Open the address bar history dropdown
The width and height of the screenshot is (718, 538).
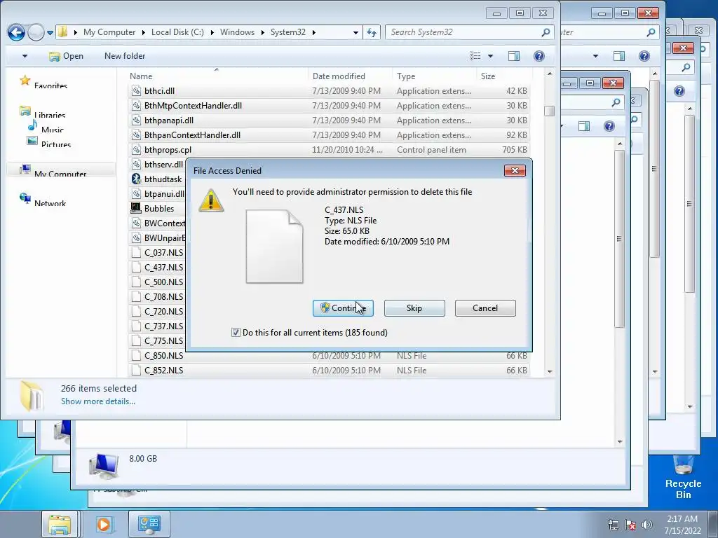(355, 32)
